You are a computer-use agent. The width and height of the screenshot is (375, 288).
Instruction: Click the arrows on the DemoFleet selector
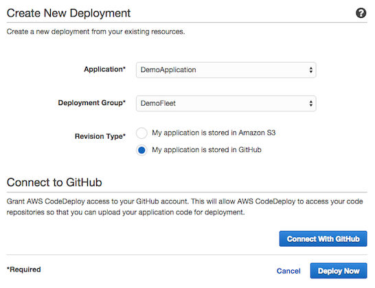tap(310, 103)
